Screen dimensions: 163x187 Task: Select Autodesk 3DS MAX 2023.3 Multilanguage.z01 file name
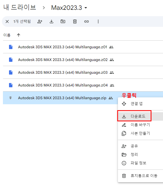click(63, 47)
